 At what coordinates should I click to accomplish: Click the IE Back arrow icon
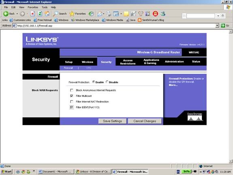coord(6,14)
